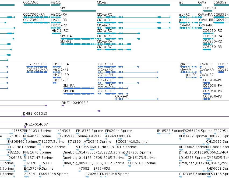Click the ClC-a-PD protein label
The width and height of the screenshot is (229, 178).
[x=105, y=64]
